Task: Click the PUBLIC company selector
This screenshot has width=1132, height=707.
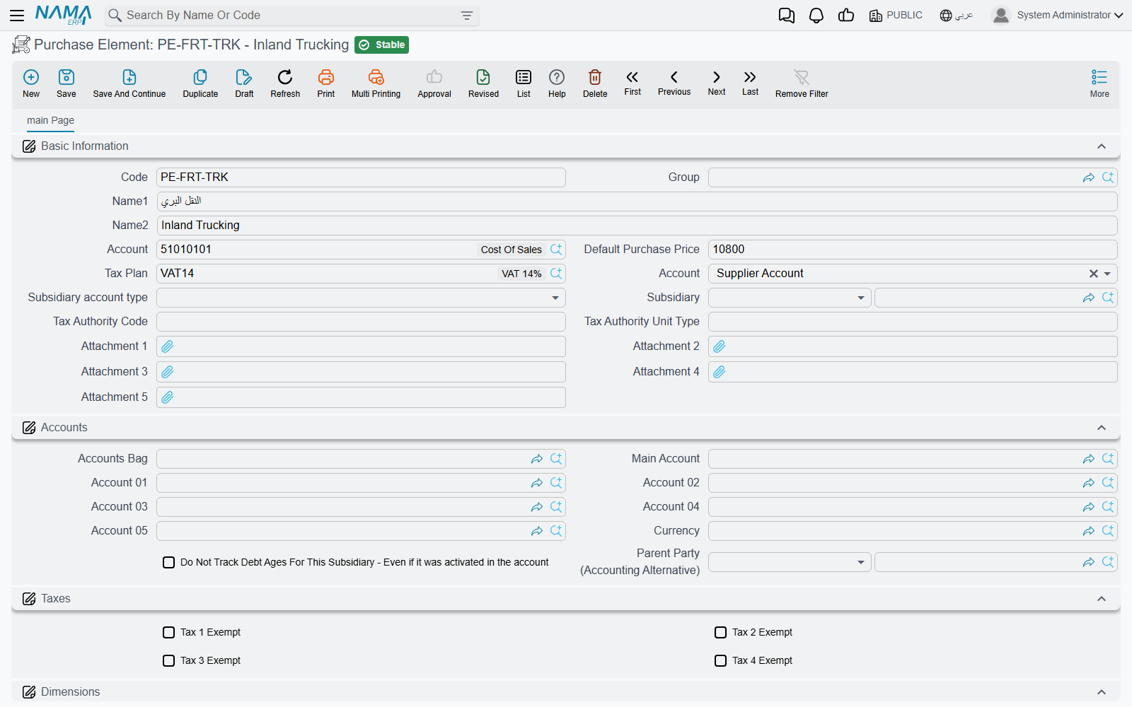Action: (896, 16)
